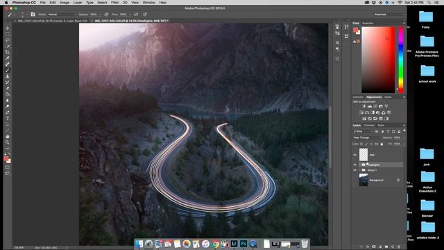444x250 pixels.
Task: Select the Hand tool
Action: click(x=8, y=136)
